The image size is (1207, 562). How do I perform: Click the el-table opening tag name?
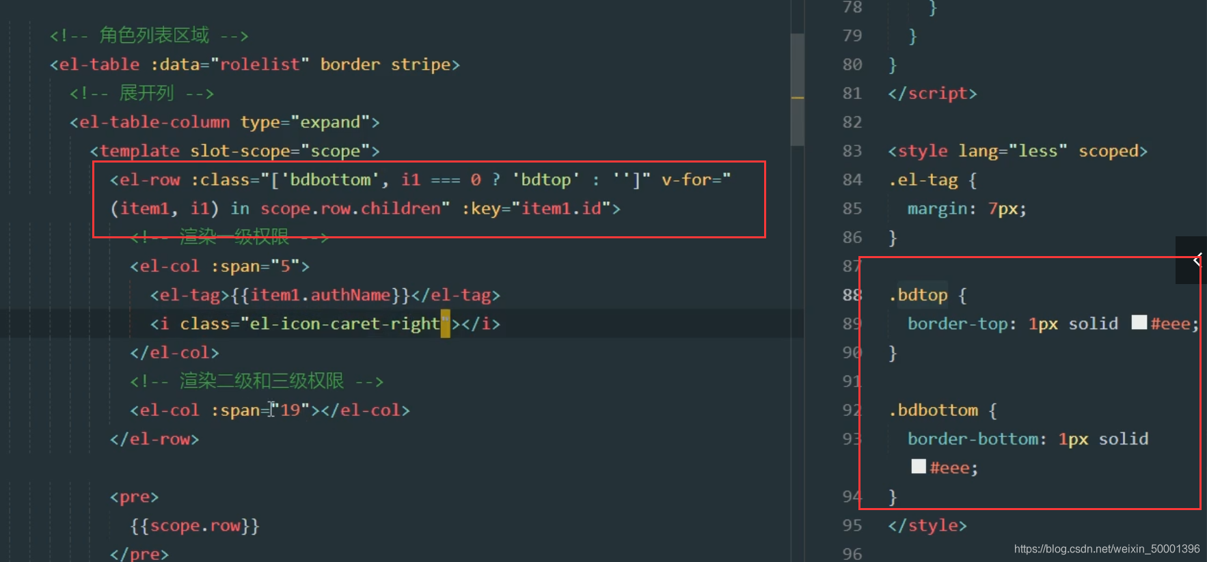click(x=100, y=65)
